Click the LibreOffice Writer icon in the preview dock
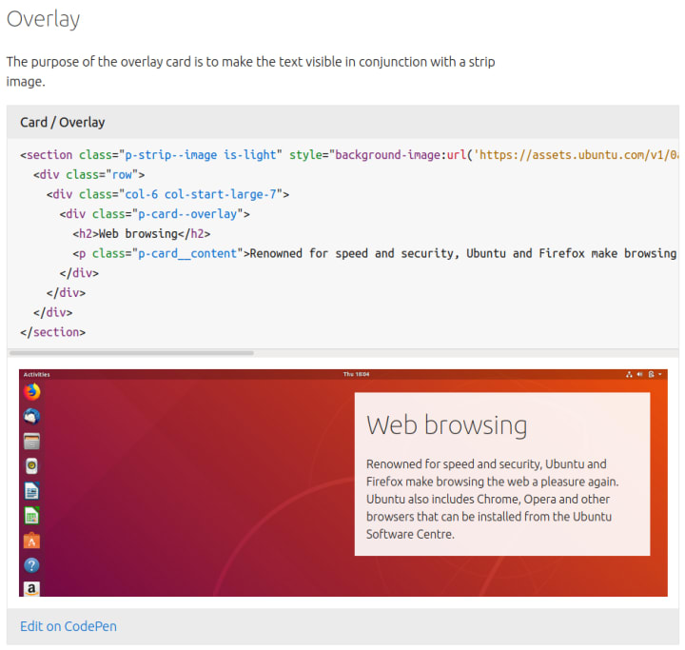 pyautogui.click(x=31, y=491)
